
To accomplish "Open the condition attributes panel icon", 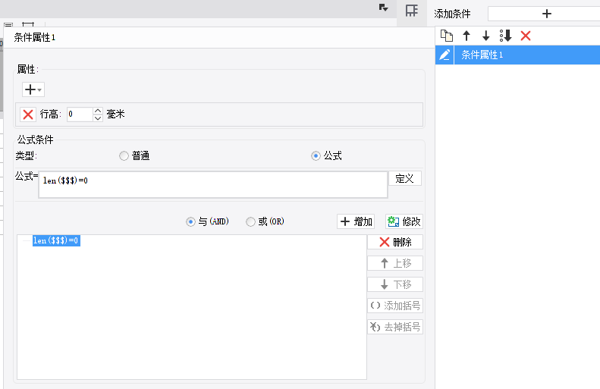I will click(x=412, y=11).
